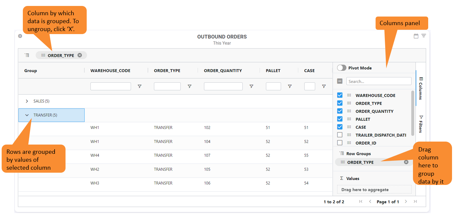Click the calendar date range icon
Image resolution: width=455 pixels, height=218 pixels.
416,36
